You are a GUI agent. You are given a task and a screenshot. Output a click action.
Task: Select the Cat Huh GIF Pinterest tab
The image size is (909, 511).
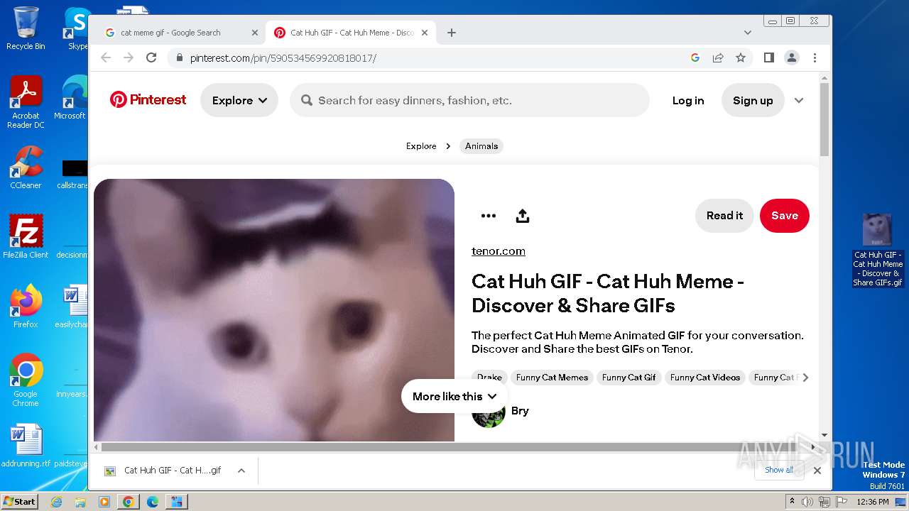(352, 33)
